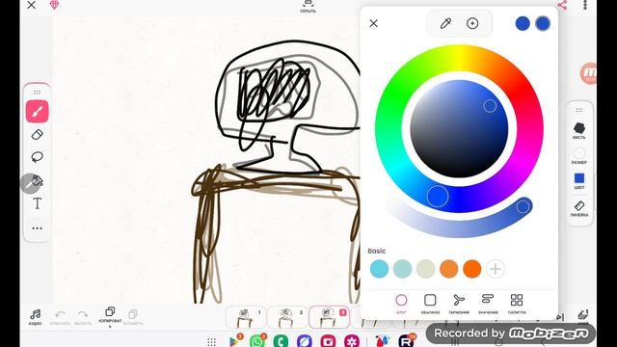
Task: Grab the right brush panel drag handle
Action: pos(579,110)
